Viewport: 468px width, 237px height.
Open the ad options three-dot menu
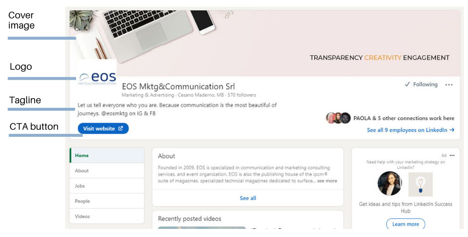452,155
